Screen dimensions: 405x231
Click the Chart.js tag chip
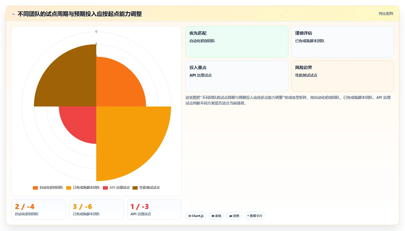point(196,216)
